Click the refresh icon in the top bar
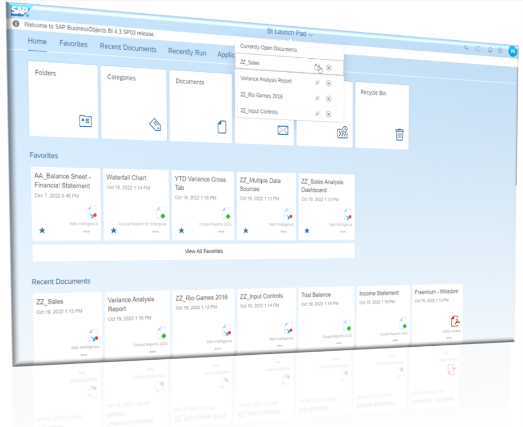 (x=478, y=49)
